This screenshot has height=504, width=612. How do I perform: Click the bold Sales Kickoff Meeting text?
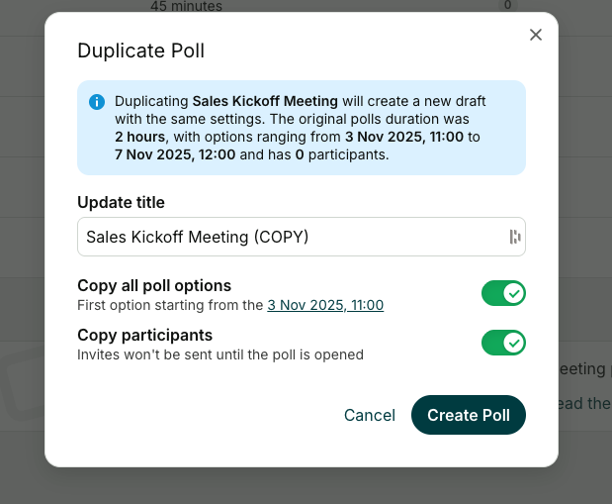coord(264,101)
